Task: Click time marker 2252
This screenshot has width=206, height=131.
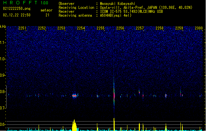Action: coord(42,28)
